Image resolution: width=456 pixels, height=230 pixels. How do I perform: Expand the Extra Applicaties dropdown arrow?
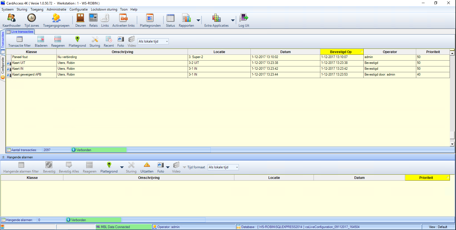click(x=233, y=20)
